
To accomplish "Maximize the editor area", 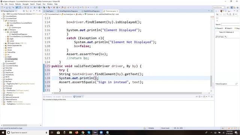I will [212, 11].
